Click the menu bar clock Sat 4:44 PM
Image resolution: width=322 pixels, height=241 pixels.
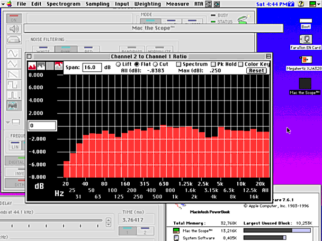pos(272,4)
